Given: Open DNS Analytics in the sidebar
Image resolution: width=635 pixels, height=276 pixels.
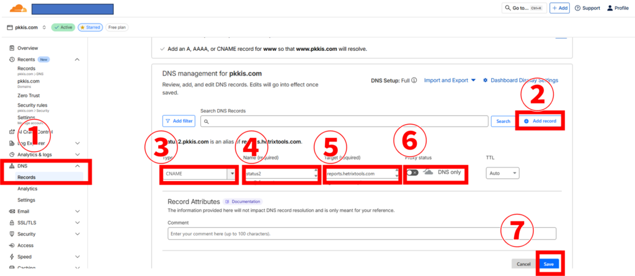Looking at the screenshot, I should point(27,189).
